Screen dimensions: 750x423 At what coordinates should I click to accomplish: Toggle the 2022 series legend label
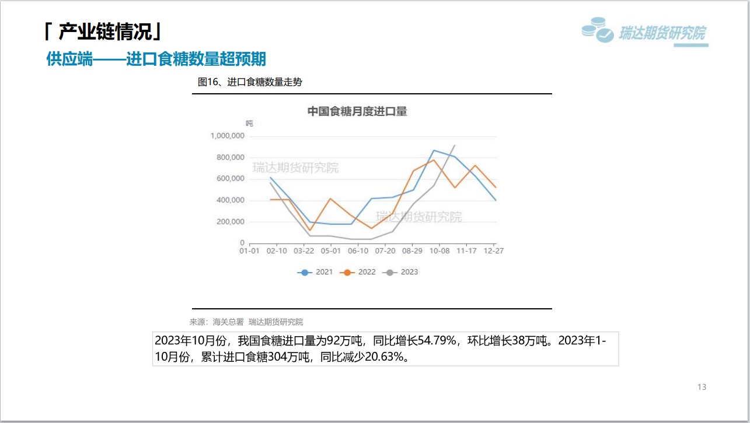tap(367, 272)
